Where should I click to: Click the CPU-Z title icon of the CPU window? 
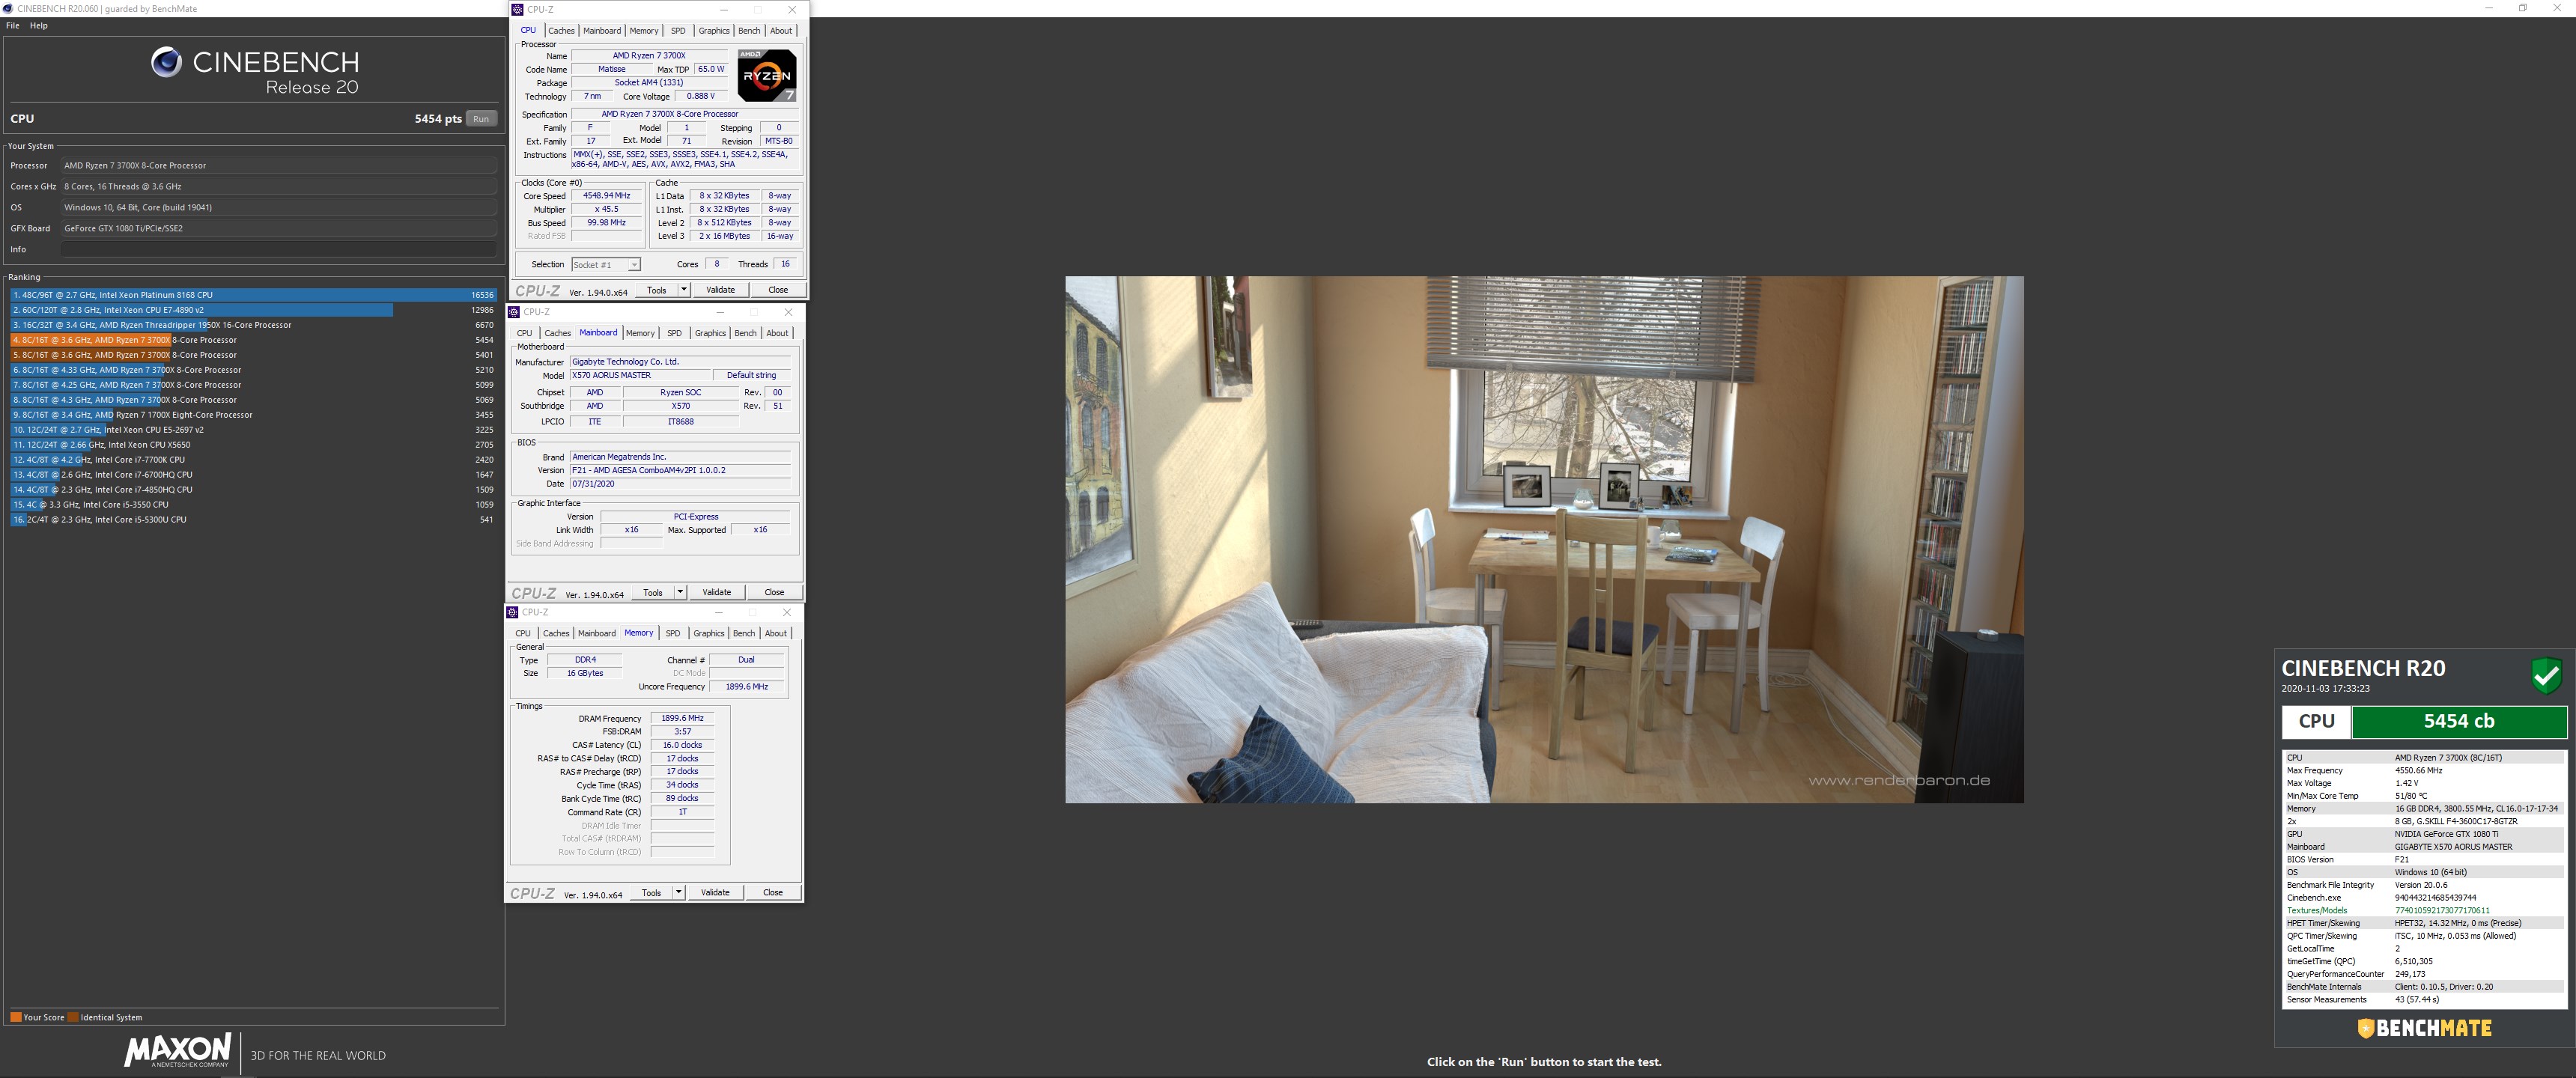(518, 10)
